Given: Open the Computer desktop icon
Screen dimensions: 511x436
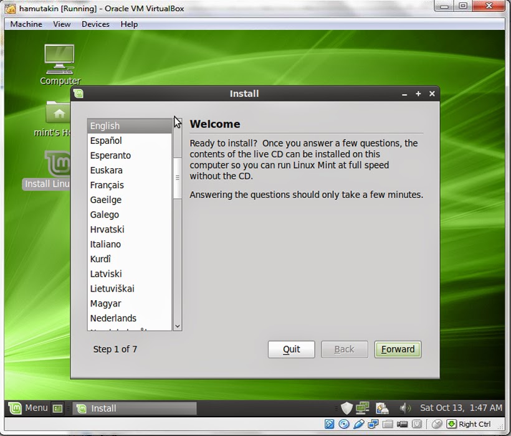Looking at the screenshot, I should tap(59, 59).
